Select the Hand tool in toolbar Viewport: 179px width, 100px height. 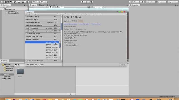(x=3, y=2)
